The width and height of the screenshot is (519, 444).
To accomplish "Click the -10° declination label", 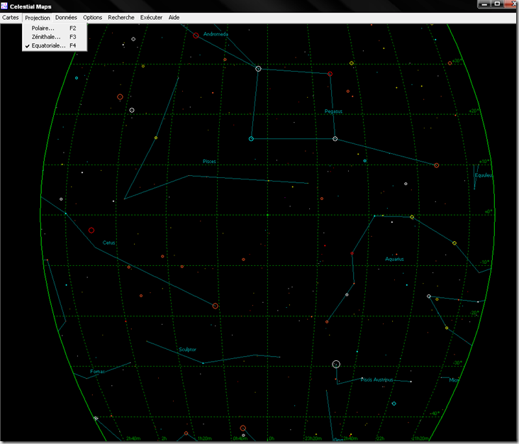I will 484,262.
